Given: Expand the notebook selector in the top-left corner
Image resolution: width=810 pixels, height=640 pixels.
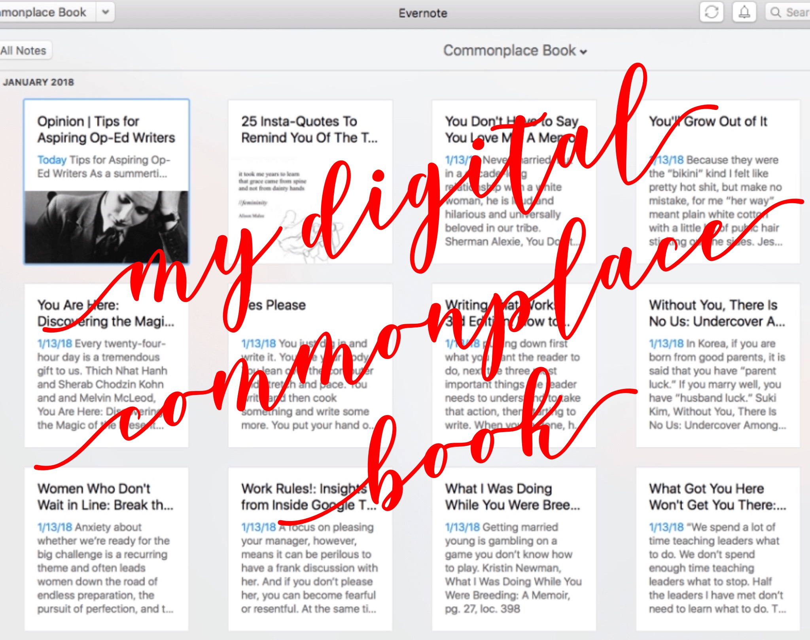Looking at the screenshot, I should 105,12.
